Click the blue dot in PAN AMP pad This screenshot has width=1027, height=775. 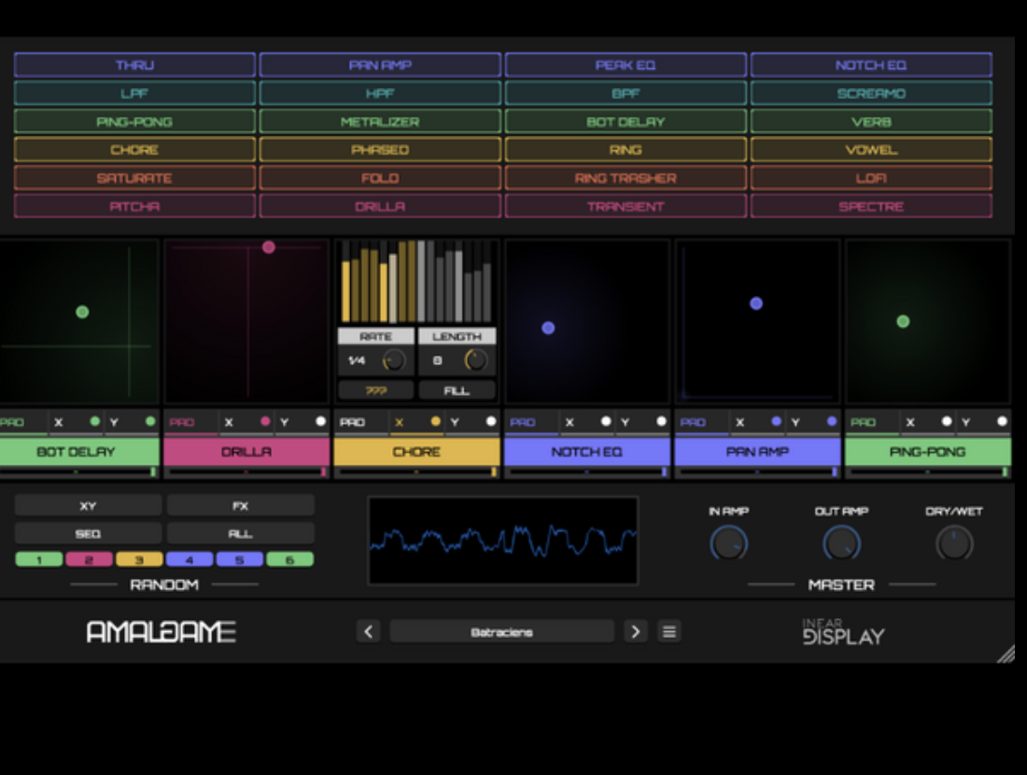pos(756,303)
